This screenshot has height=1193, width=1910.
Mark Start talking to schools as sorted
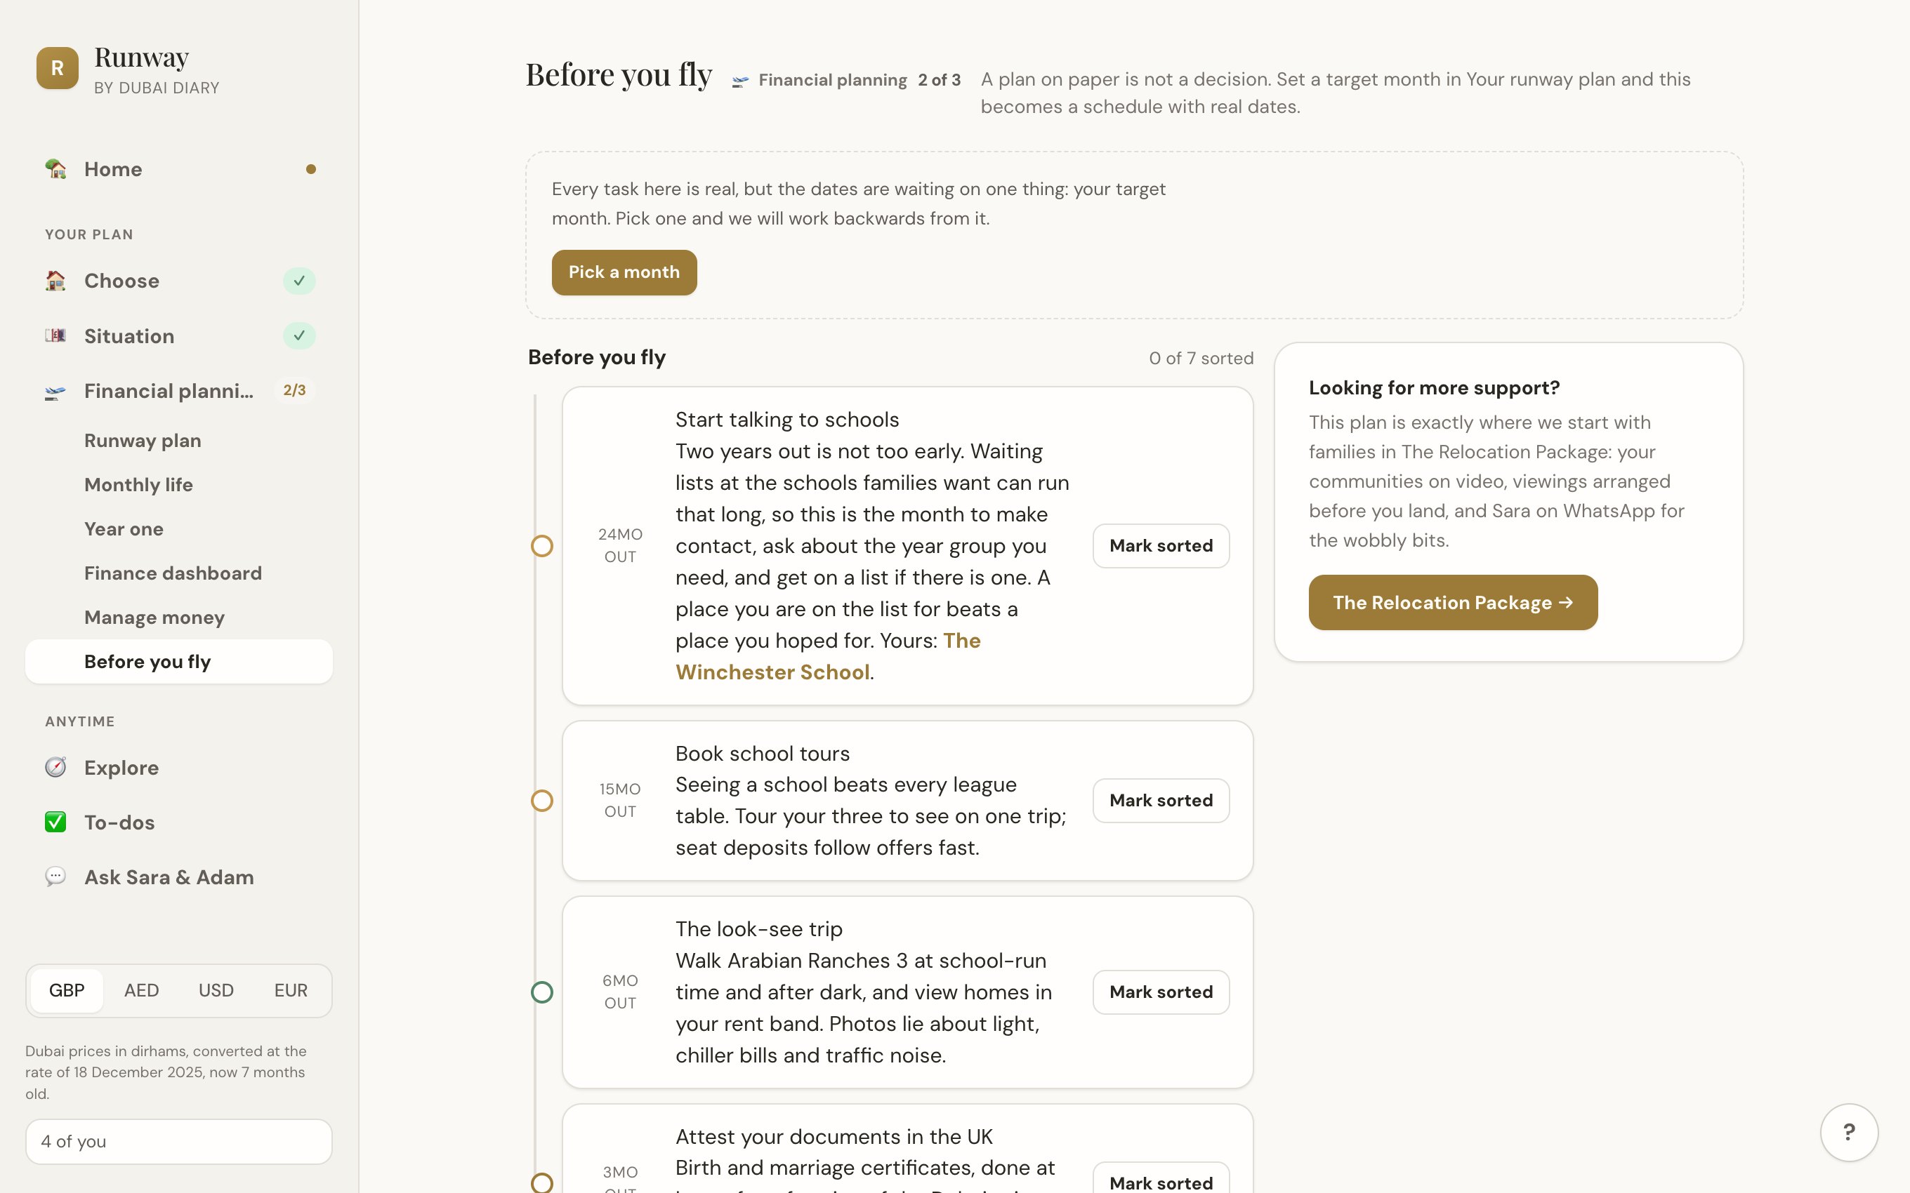pyautogui.click(x=1160, y=546)
